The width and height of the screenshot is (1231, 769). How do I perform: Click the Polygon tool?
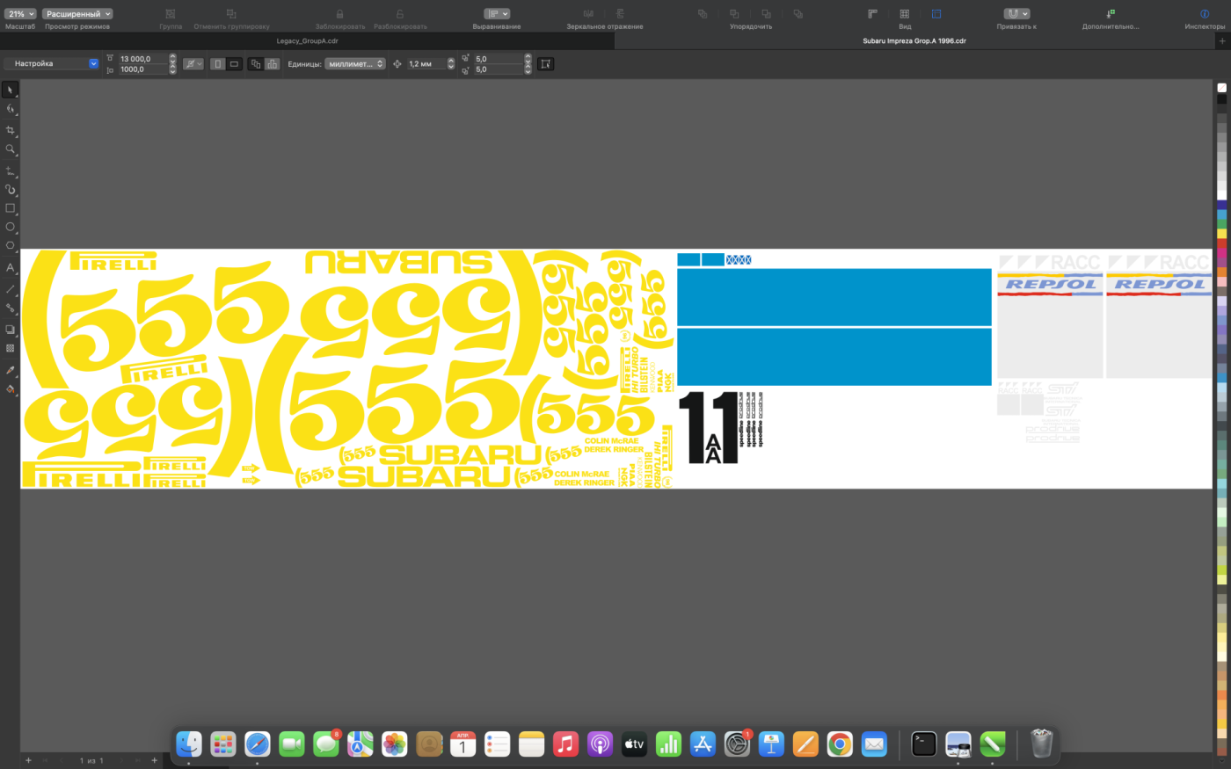11,246
